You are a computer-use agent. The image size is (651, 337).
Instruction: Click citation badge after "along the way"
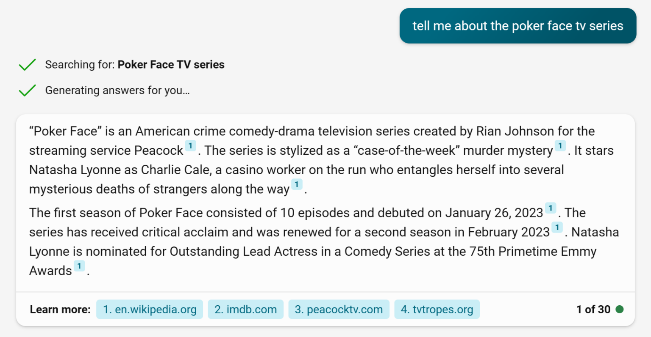point(297,184)
